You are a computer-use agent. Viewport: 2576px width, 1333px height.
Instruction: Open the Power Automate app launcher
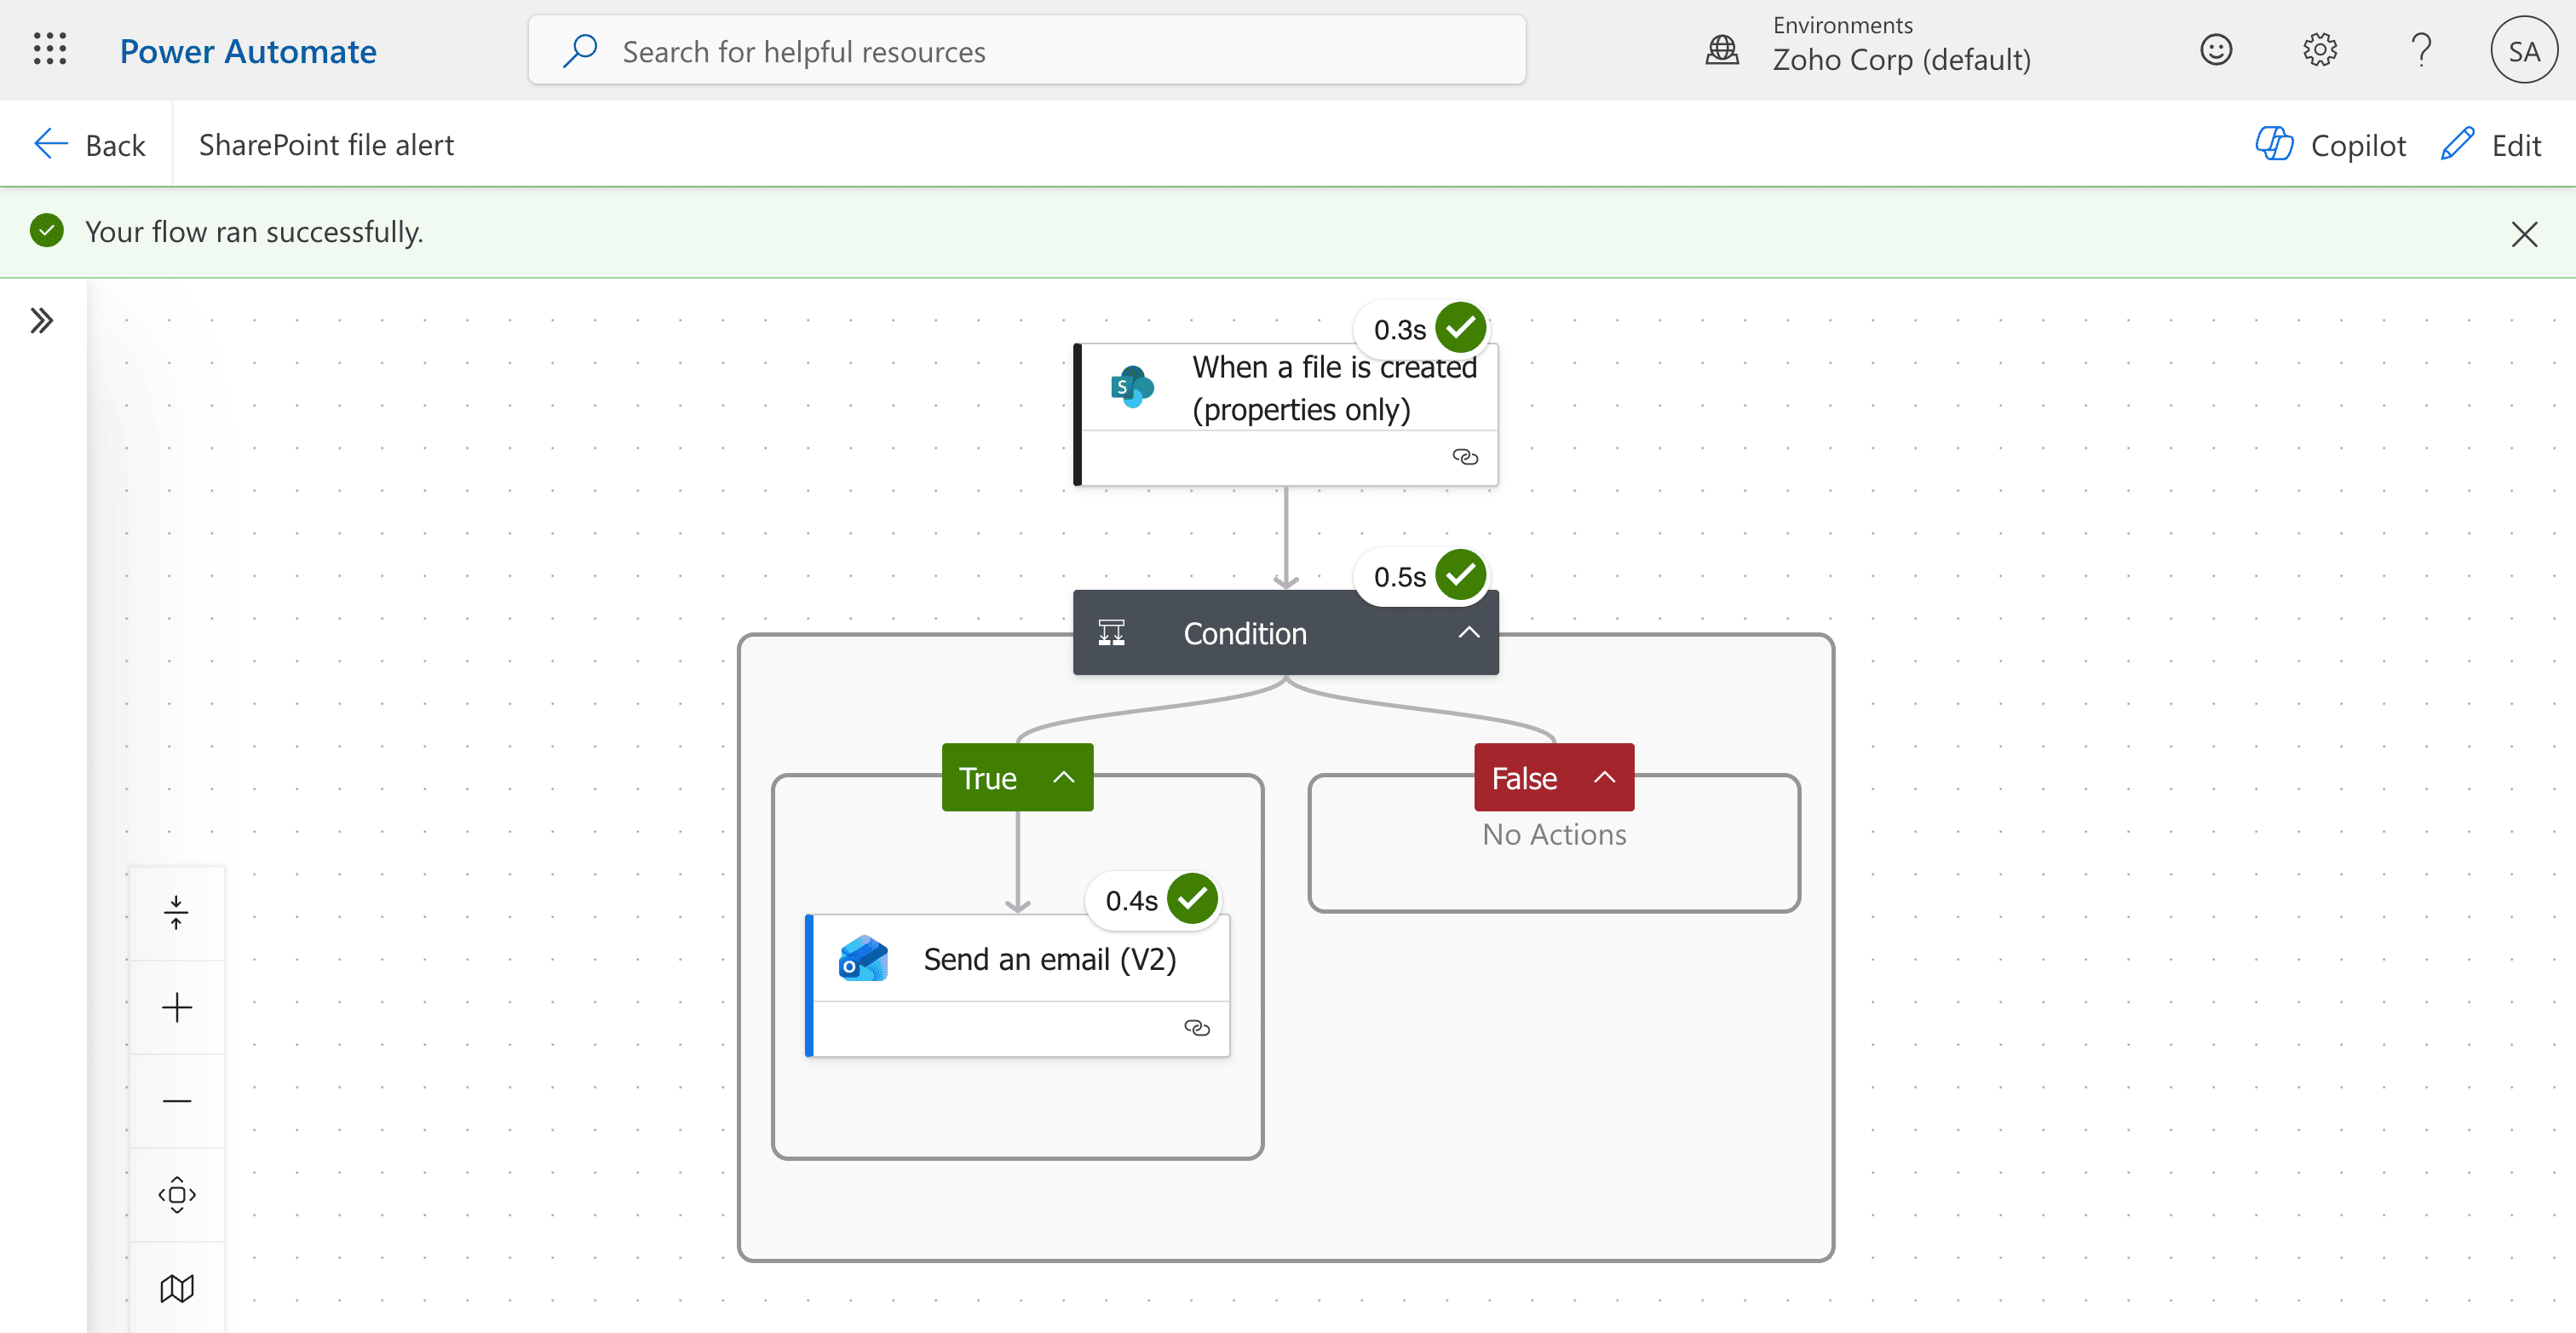point(49,49)
